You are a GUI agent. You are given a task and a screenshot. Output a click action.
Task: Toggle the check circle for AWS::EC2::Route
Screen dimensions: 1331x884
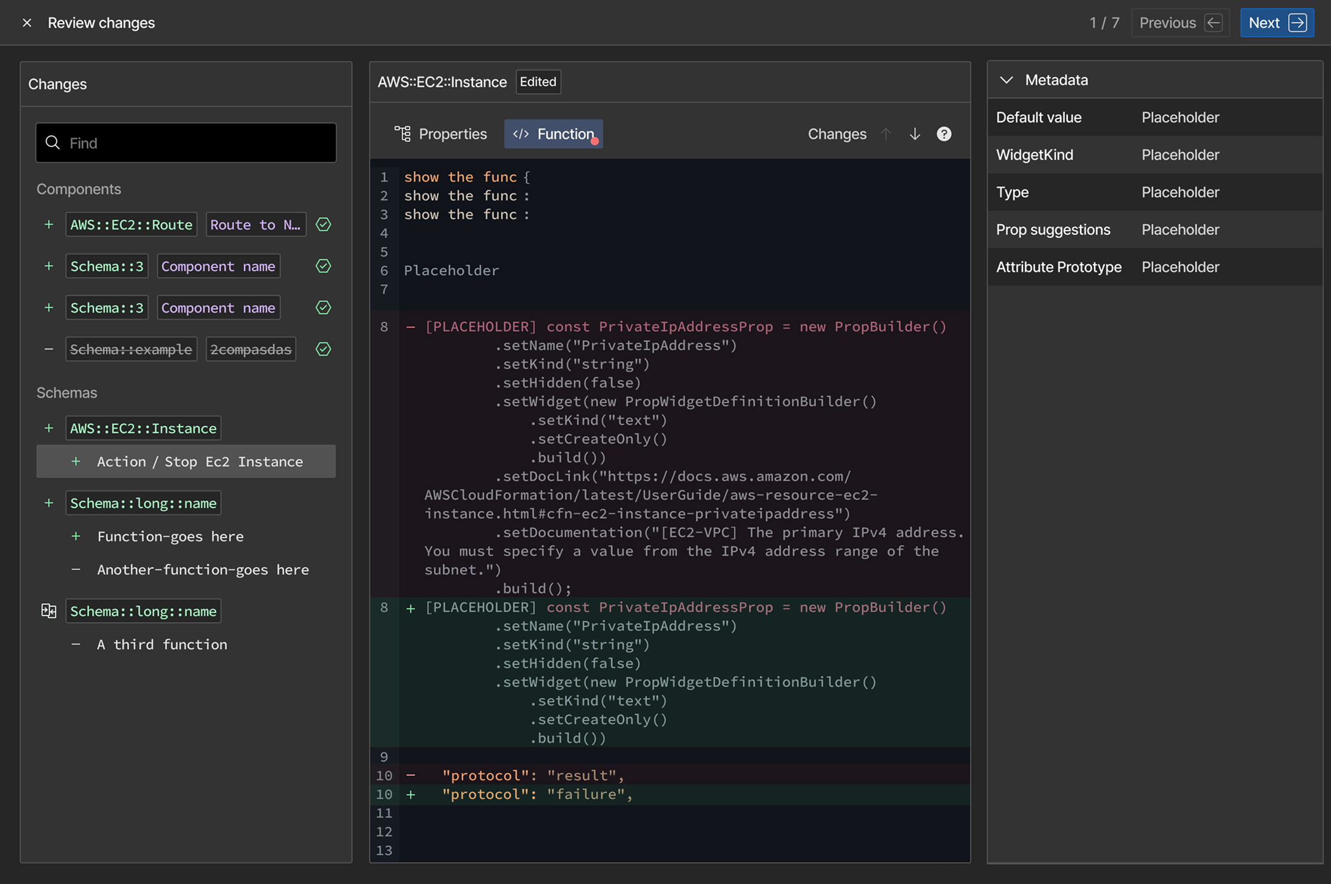[x=323, y=224]
